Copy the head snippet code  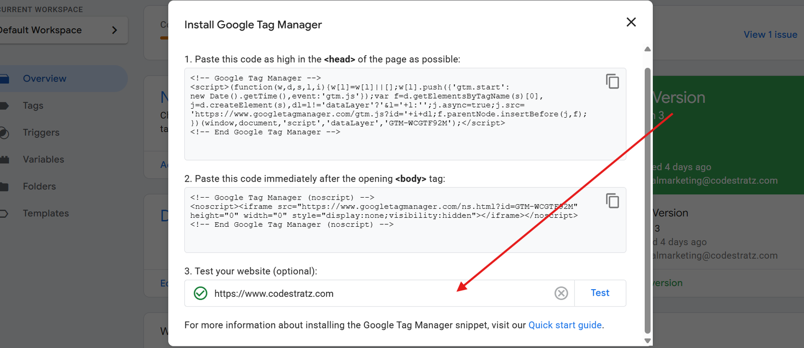pos(613,81)
